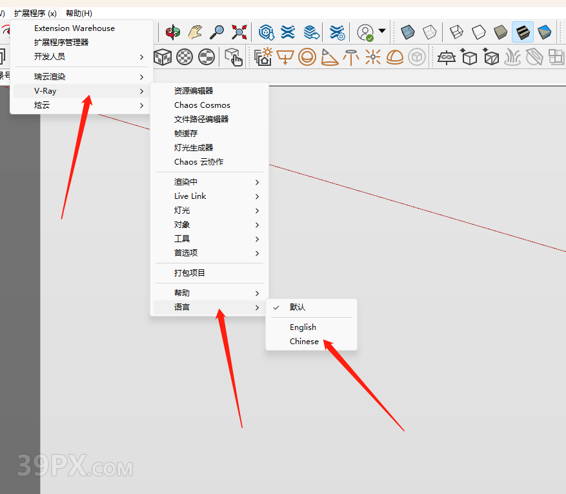Select the Orbit tool
This screenshot has height=494, width=566.
[173, 32]
